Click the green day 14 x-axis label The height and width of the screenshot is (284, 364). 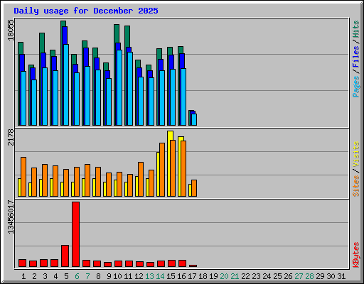pyautogui.click(x=160, y=276)
